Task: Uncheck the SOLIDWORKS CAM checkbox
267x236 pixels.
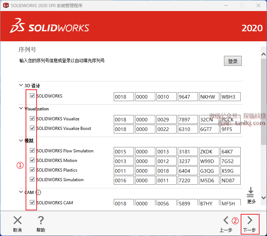Action: [32, 203]
